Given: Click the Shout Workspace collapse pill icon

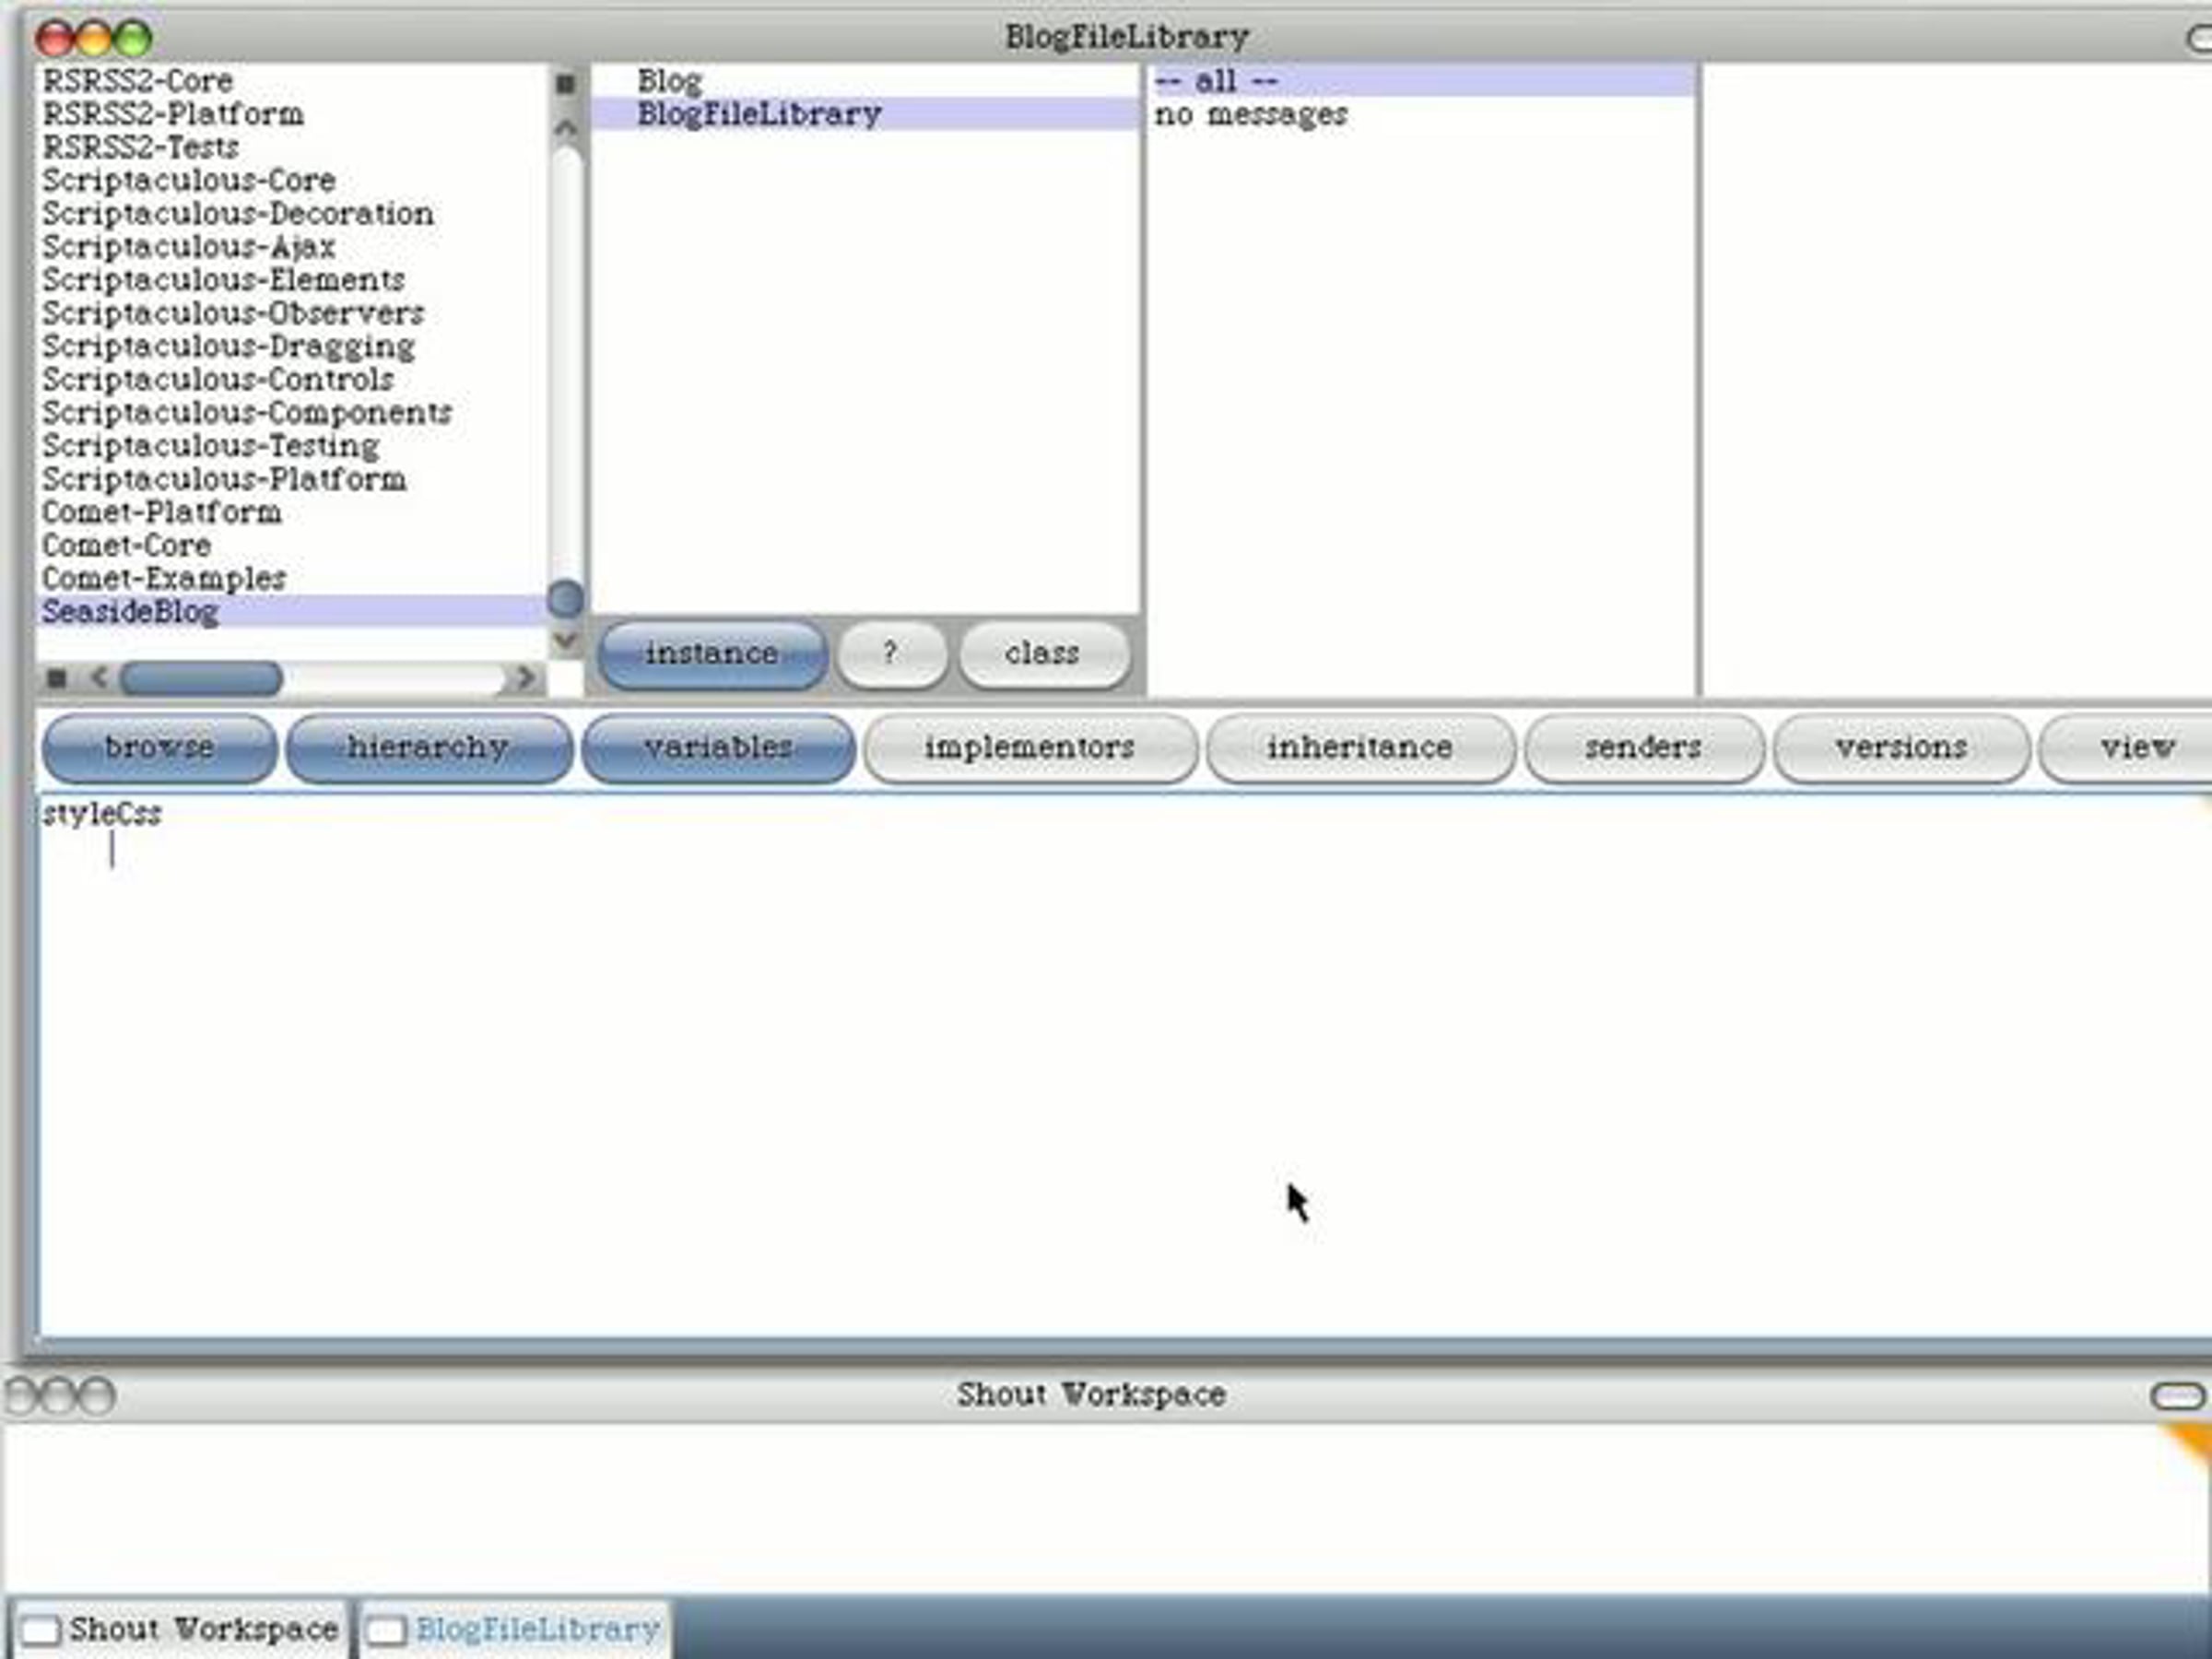Looking at the screenshot, I should 2177,1396.
